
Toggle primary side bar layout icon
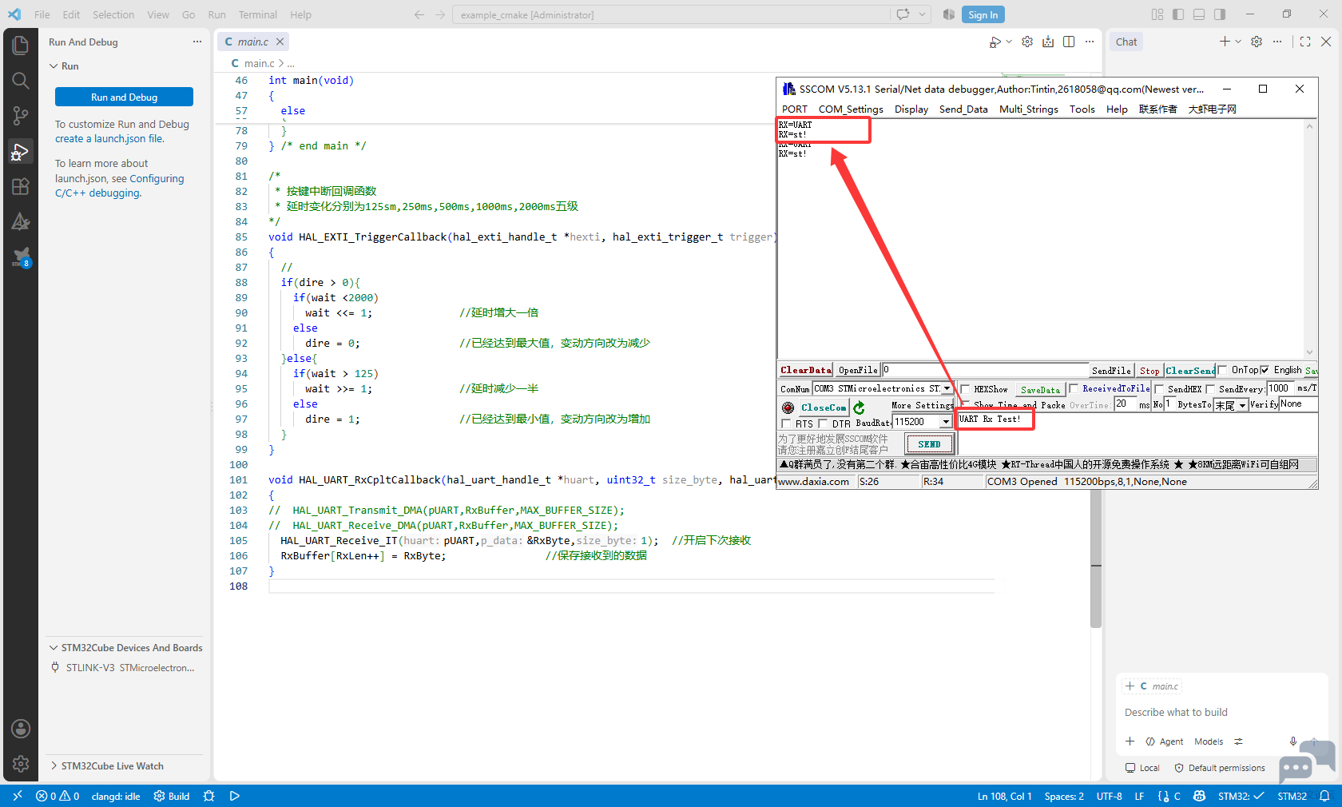[x=1178, y=14]
